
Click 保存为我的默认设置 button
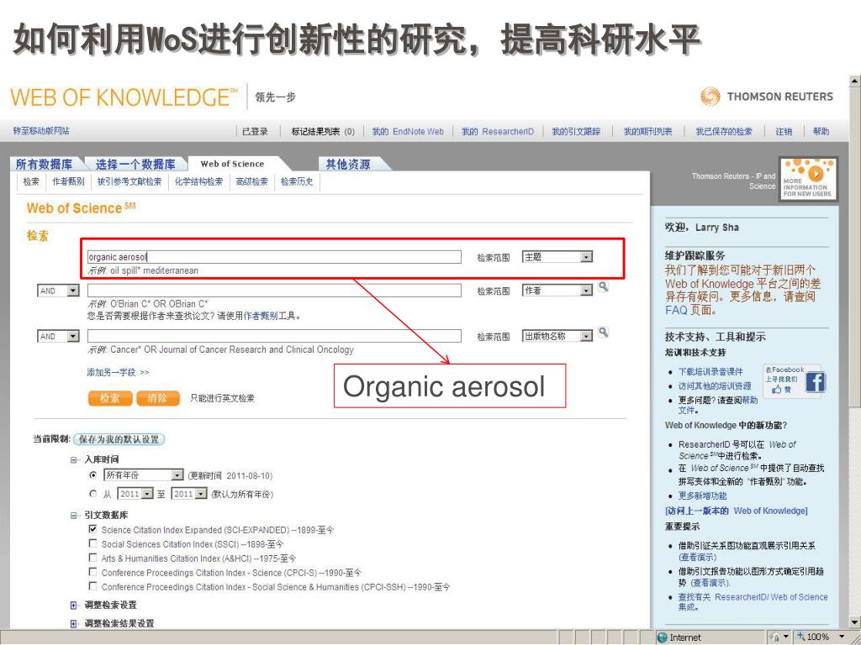(119, 439)
